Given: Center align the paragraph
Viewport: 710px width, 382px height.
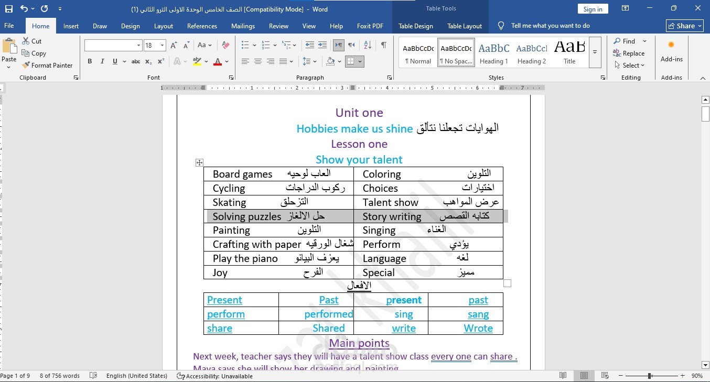Looking at the screenshot, I should coord(257,61).
